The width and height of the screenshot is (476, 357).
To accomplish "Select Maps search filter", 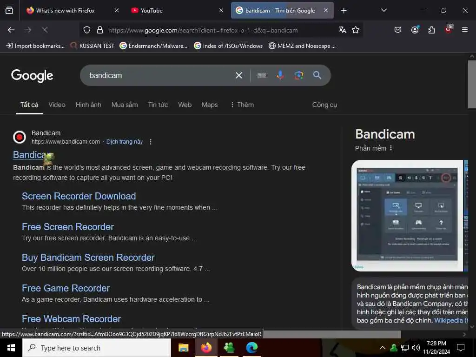I will [x=210, y=105].
